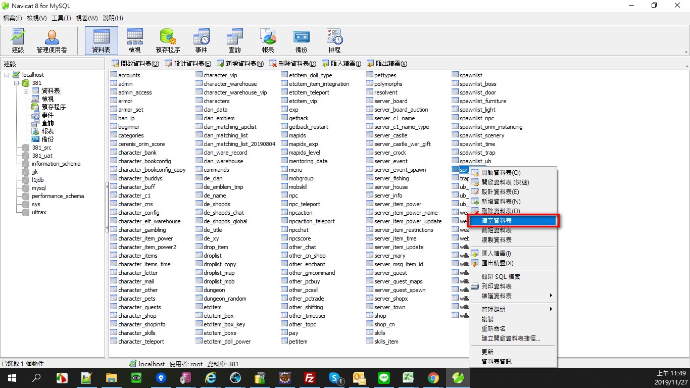Choose 清空資料表 in the context menu
This screenshot has width=690, height=388.
(512, 221)
